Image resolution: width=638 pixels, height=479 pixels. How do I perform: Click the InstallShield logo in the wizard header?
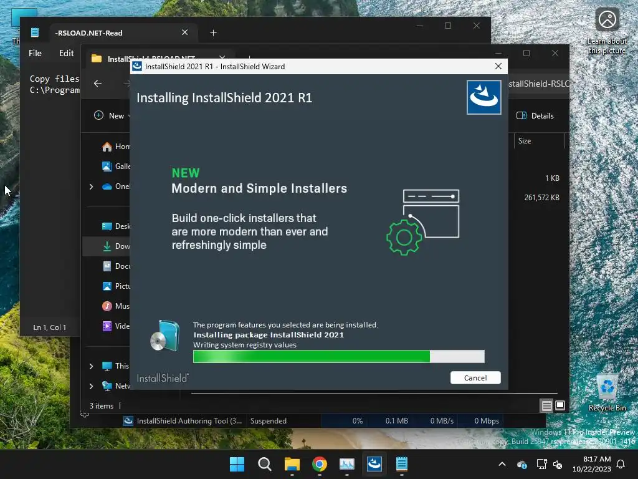coord(483,97)
